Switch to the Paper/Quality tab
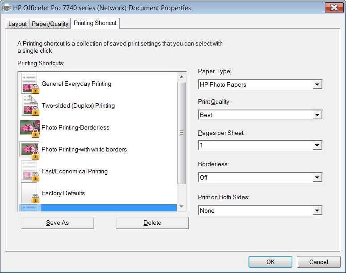 click(50, 24)
